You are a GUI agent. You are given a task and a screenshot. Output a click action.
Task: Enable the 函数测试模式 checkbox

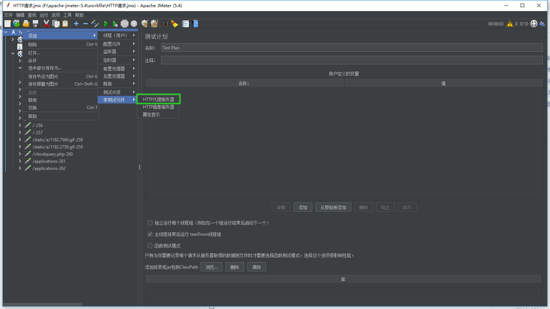[150, 246]
